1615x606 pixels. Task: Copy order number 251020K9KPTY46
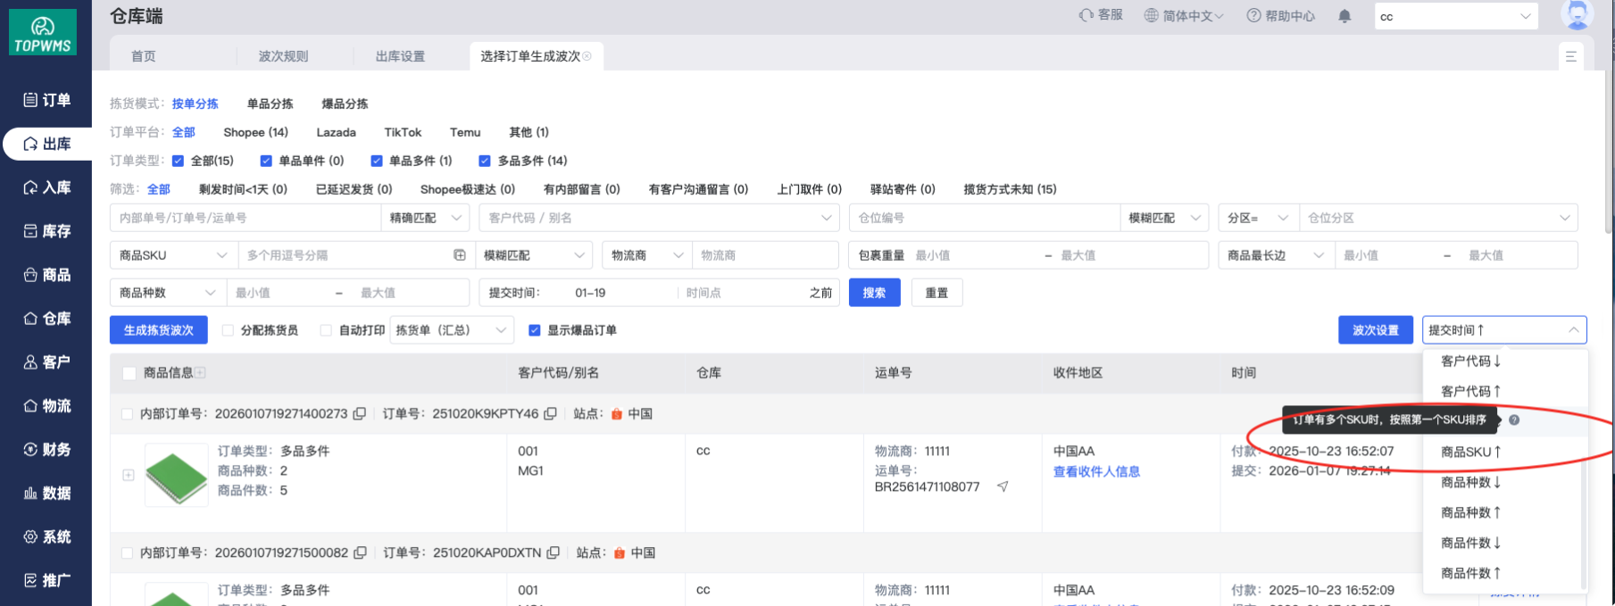coord(550,414)
